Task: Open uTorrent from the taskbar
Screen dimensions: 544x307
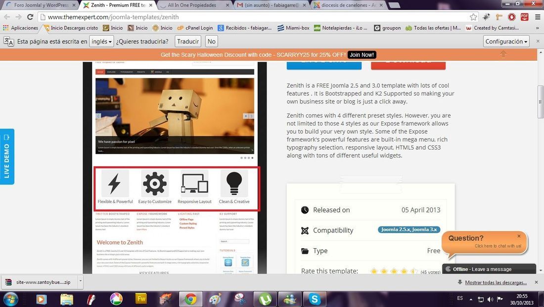Action: click(265, 299)
